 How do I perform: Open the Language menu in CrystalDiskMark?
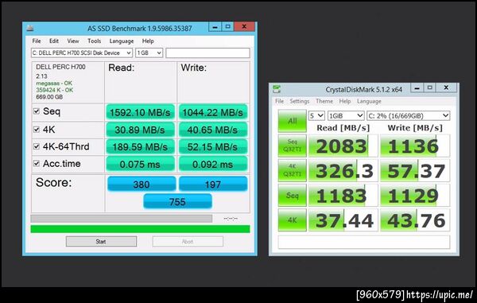[369, 101]
